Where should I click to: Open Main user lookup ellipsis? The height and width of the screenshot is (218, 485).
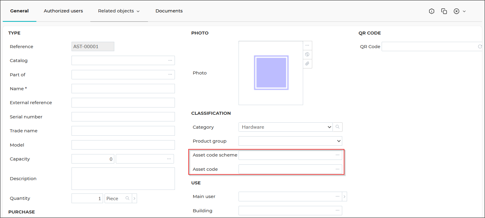[x=337, y=197]
